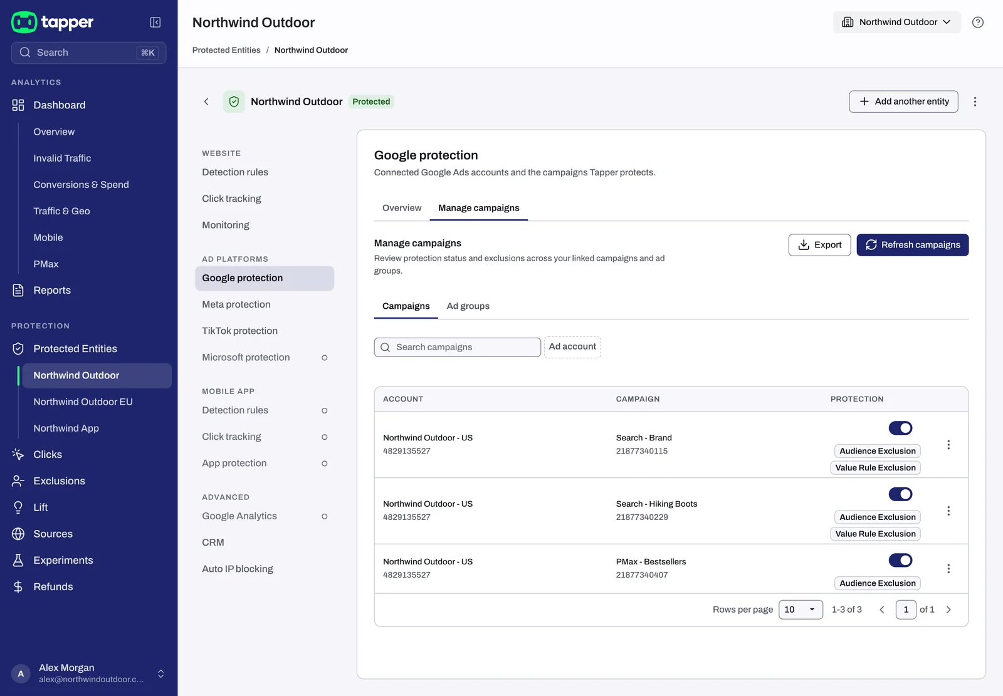The width and height of the screenshot is (1003, 696).
Task: Open the Northwind Outdoor workspace dropdown
Action: tap(896, 23)
